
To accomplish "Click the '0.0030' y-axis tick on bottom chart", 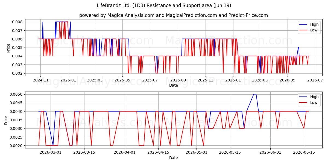I will (x=17, y=128).
